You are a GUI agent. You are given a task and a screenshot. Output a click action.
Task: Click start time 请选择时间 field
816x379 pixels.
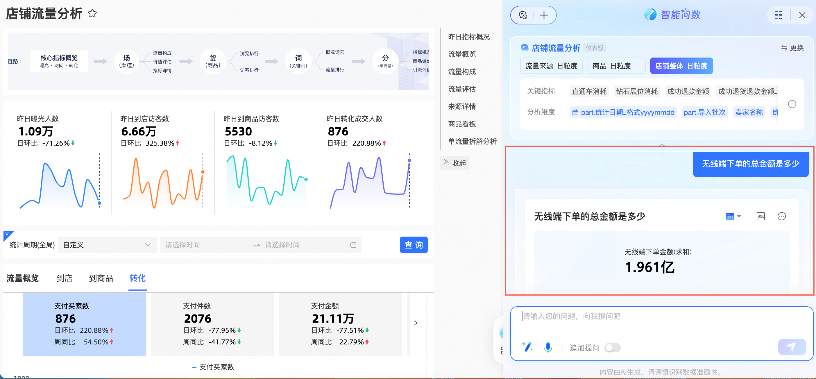[182, 245]
